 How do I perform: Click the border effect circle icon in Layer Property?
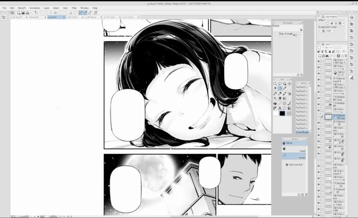(x=328, y=23)
